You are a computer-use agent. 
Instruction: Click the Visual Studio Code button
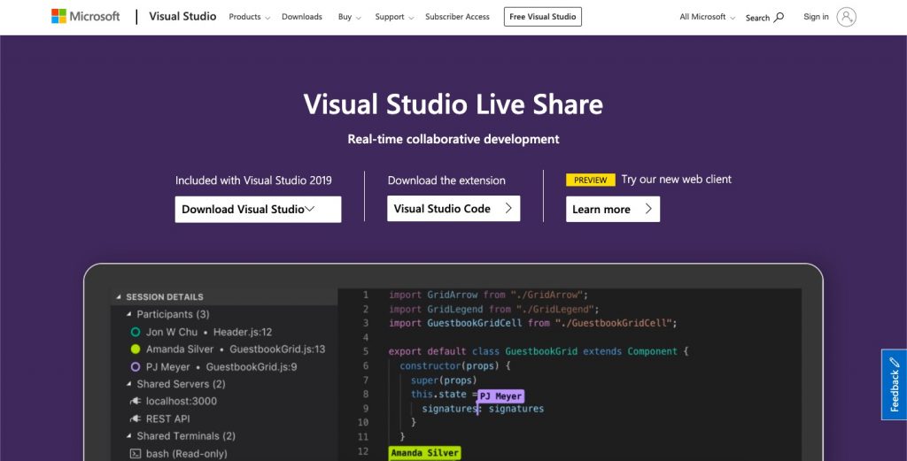click(x=453, y=209)
